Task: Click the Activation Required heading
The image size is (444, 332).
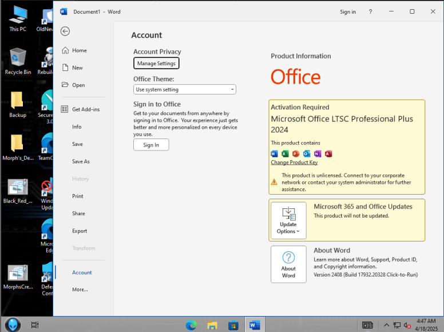Action: click(300, 107)
